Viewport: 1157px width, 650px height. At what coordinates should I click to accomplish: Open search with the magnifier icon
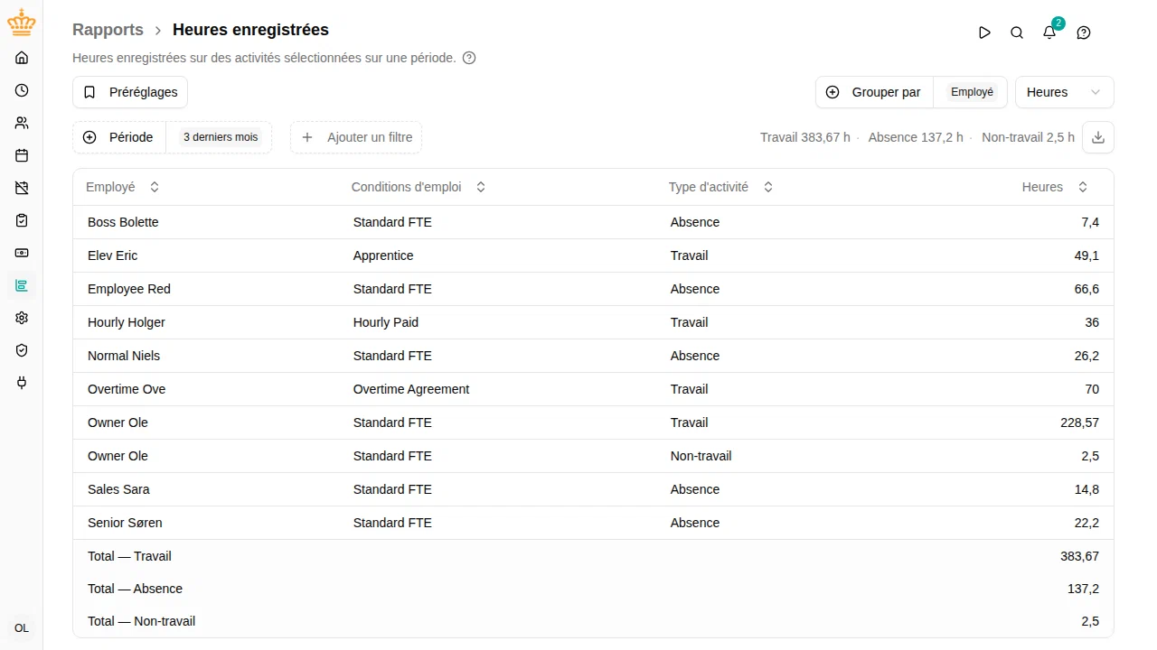[1017, 32]
